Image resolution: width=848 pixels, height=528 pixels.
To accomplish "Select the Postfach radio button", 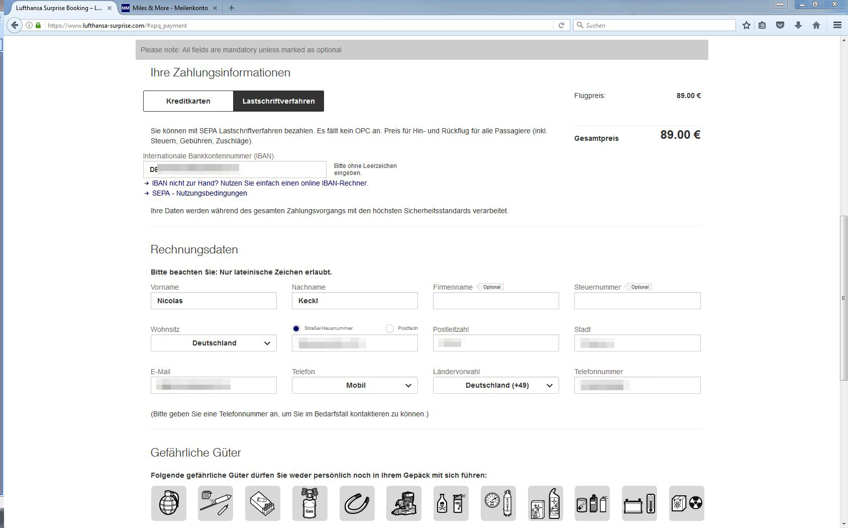I will click(x=389, y=328).
